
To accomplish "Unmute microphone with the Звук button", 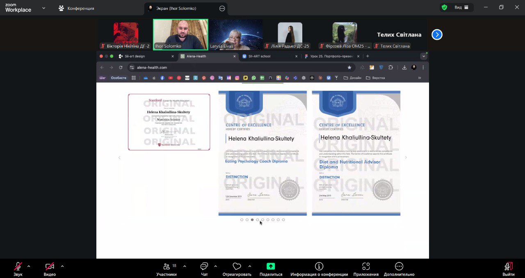I will (18, 267).
